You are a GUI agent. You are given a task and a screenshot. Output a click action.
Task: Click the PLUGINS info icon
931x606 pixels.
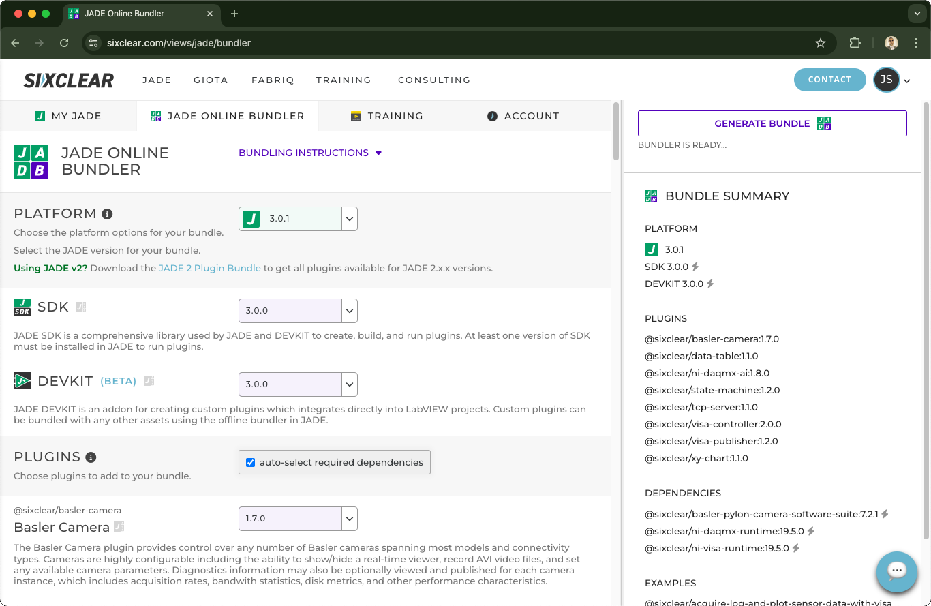coord(91,457)
